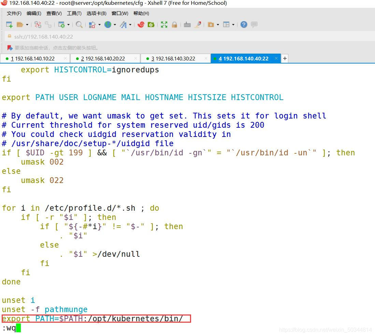Open the 选项卡(B) menu

(96, 13)
